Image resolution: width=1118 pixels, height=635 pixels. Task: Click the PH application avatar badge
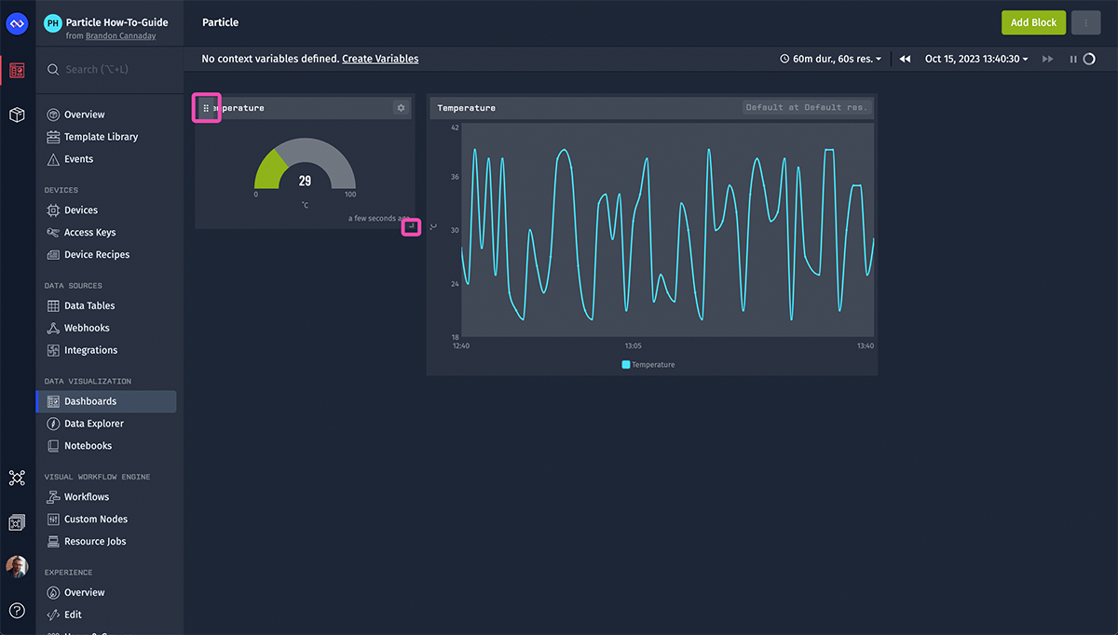tap(52, 24)
